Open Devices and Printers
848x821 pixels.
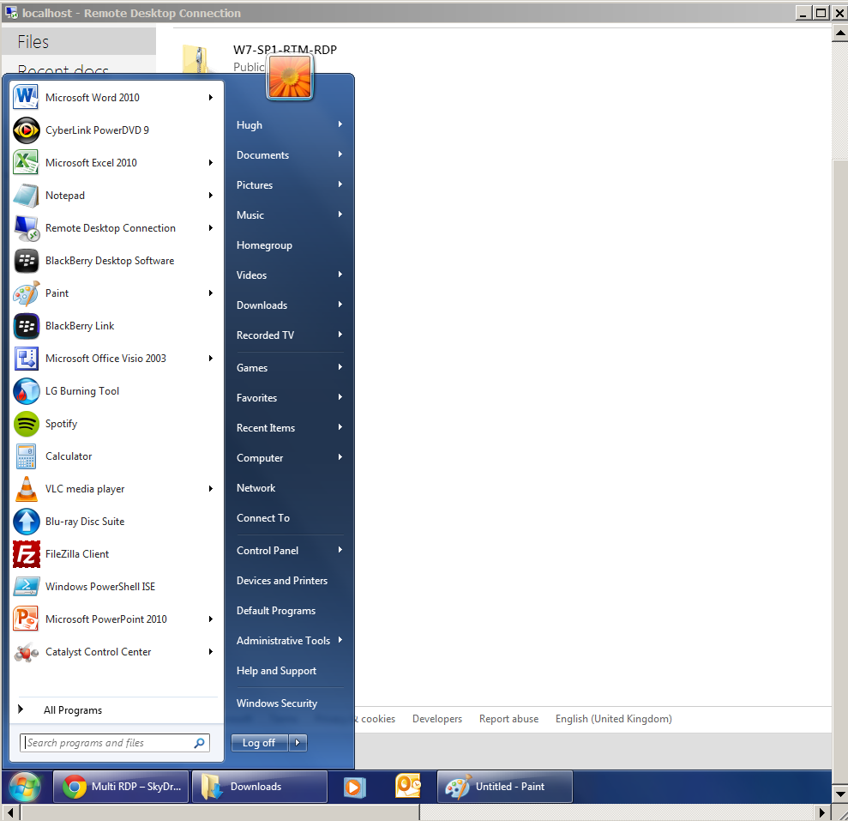pos(290,581)
